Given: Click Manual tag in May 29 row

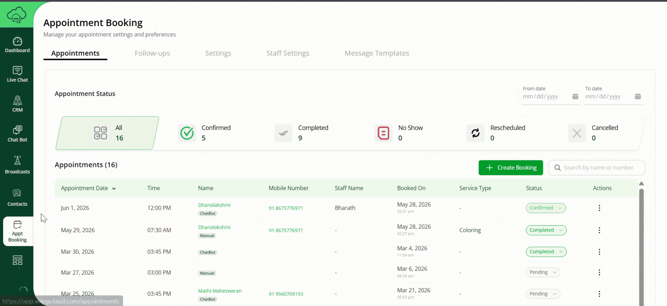Looking at the screenshot, I should click(207, 236).
